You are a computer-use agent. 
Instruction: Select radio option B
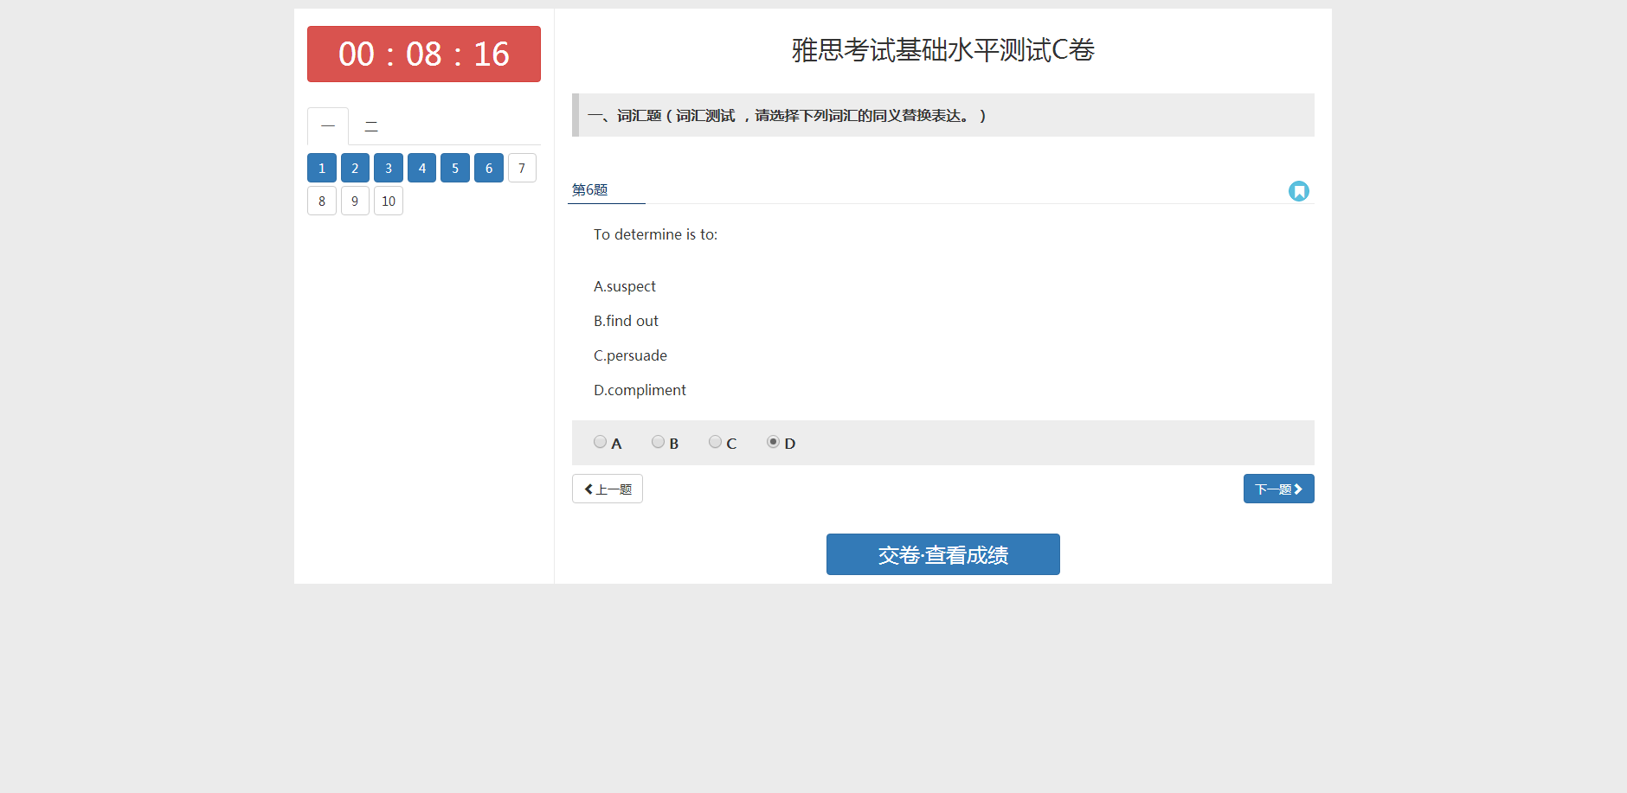click(658, 442)
